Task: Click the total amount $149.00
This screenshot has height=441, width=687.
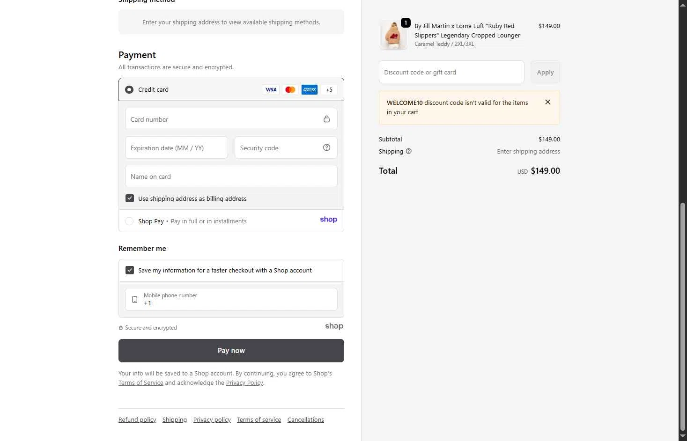Action: (546, 171)
